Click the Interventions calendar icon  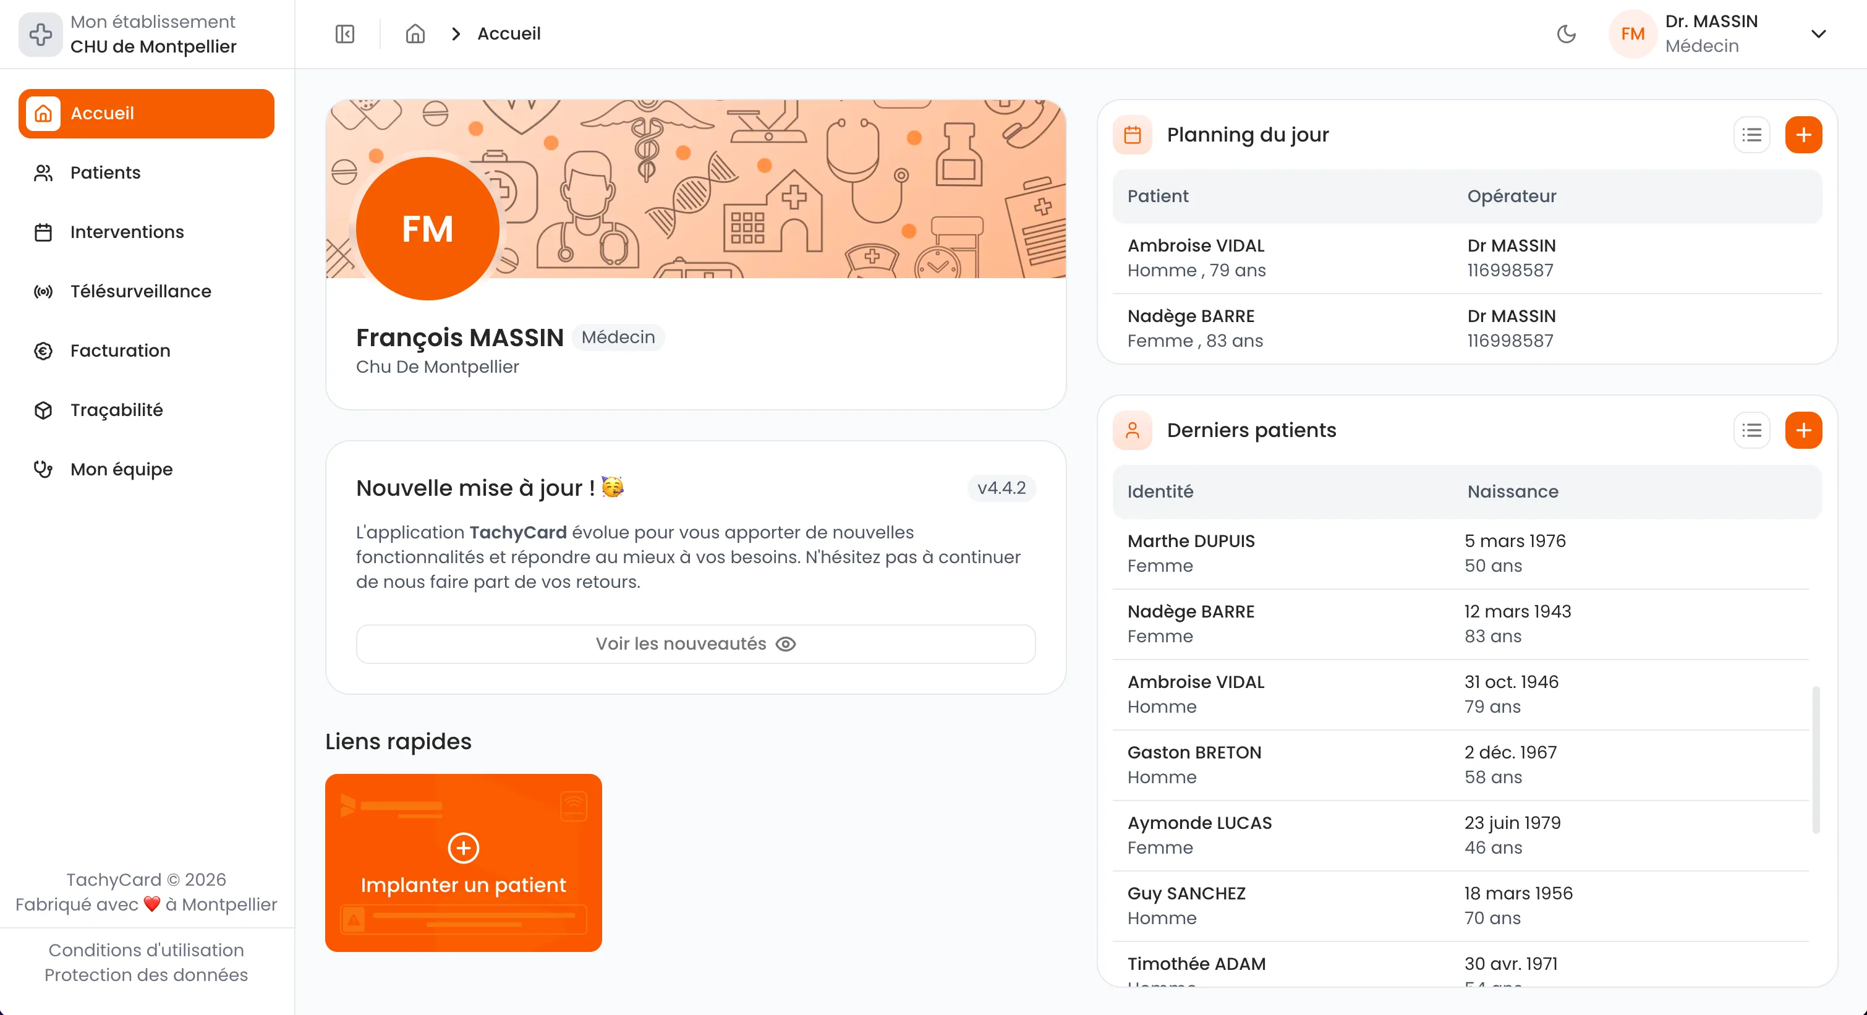[43, 232]
